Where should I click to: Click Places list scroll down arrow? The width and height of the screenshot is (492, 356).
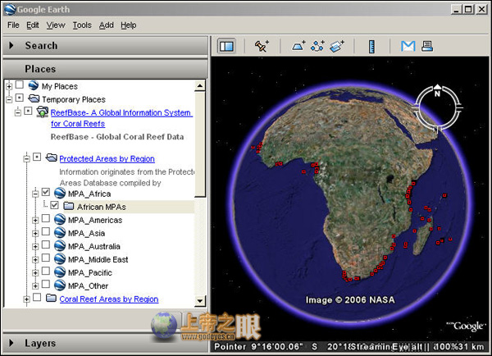(x=200, y=301)
